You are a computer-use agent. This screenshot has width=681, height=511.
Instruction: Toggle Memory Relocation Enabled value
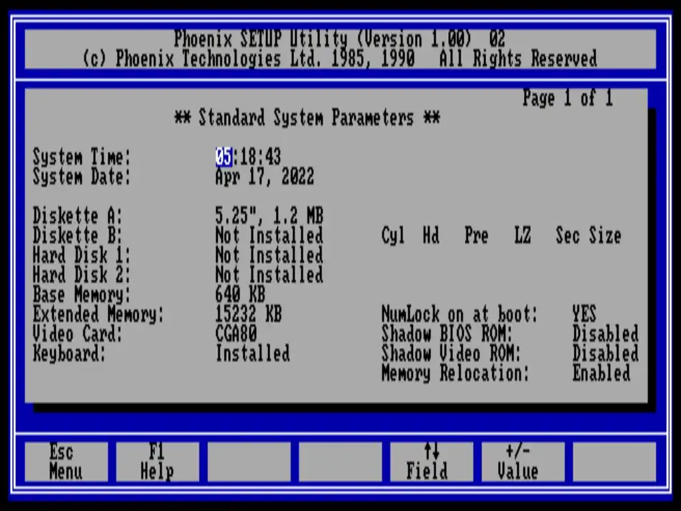pos(601,373)
